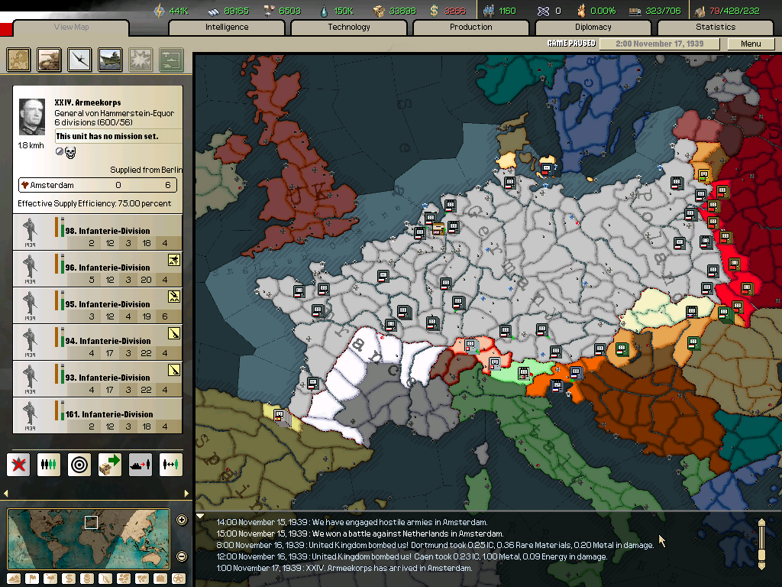Select the rifle partisan map mode
Viewport: 782px width, 587px height.
105,579
